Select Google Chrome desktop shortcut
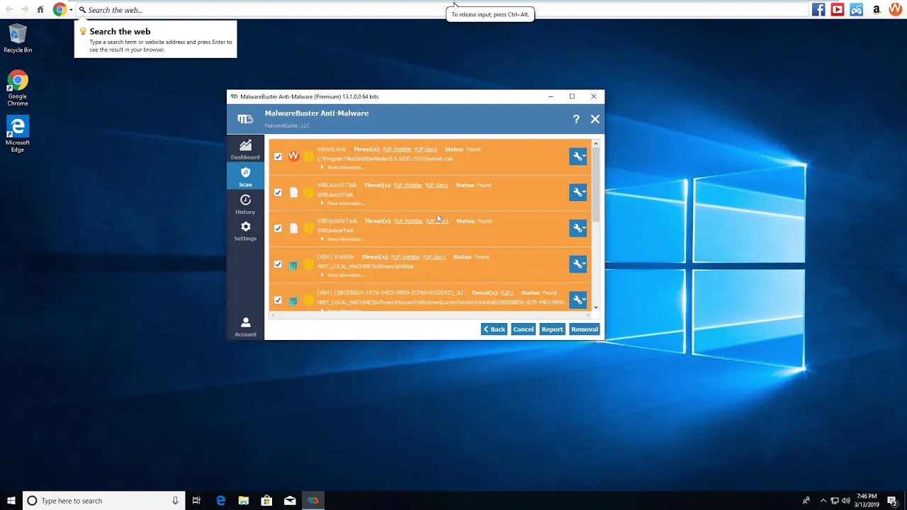Screen dimensions: 907x510 point(18,88)
